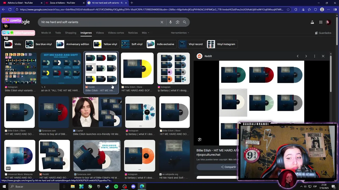Open Google Lens image search icon
The image size is (339, 190).
[177, 22]
